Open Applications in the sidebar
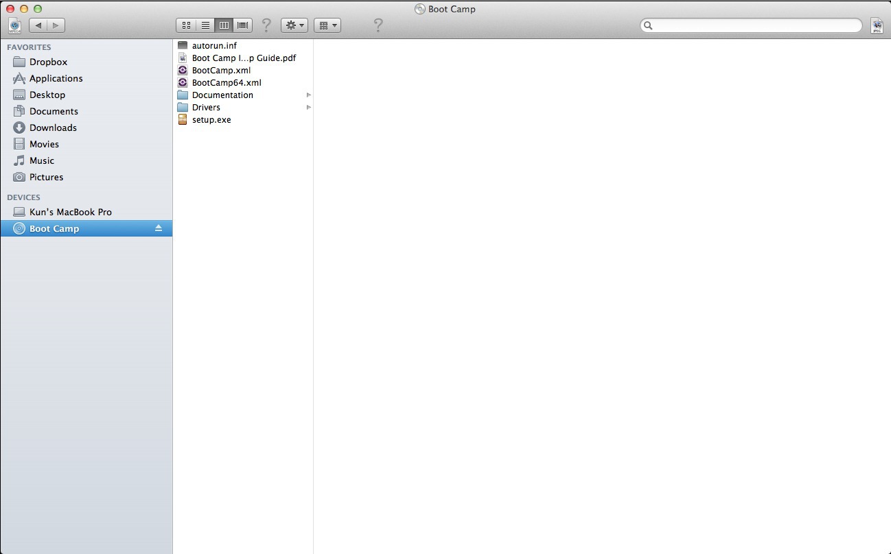The width and height of the screenshot is (891, 554). click(86, 78)
